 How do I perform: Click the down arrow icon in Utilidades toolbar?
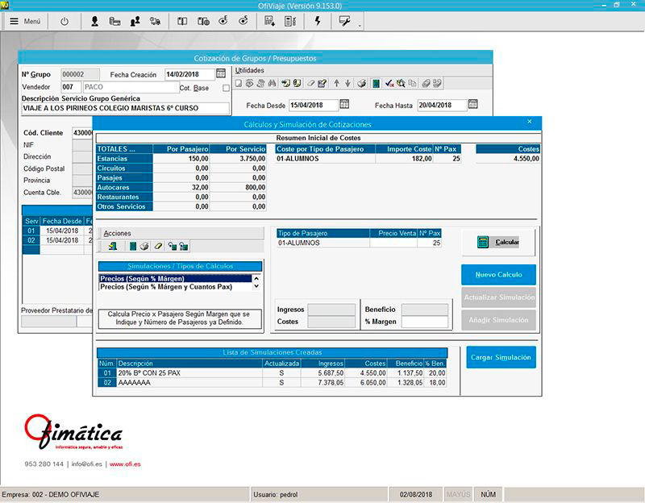(x=348, y=83)
